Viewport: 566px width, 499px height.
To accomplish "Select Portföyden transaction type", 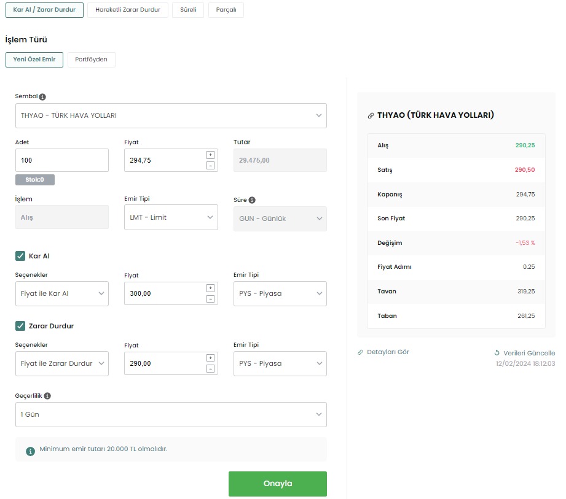I will coord(92,60).
